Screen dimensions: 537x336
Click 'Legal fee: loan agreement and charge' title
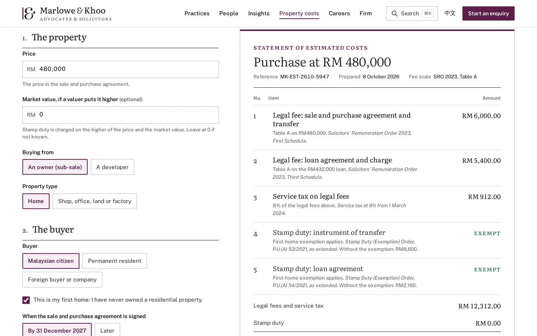click(x=332, y=160)
